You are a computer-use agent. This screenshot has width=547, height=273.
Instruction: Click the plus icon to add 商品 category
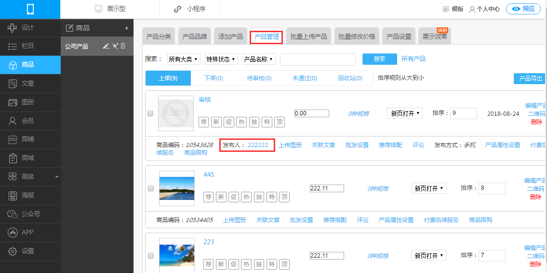pos(127,28)
